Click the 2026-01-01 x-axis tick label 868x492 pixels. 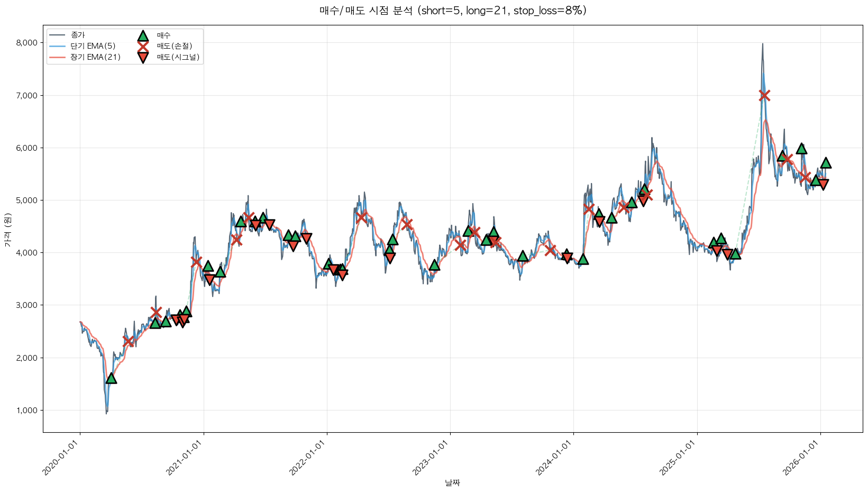click(800, 458)
